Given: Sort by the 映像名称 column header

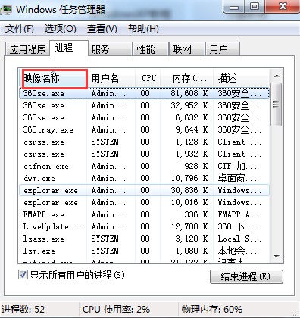Looking at the screenshot, I should (x=52, y=78).
